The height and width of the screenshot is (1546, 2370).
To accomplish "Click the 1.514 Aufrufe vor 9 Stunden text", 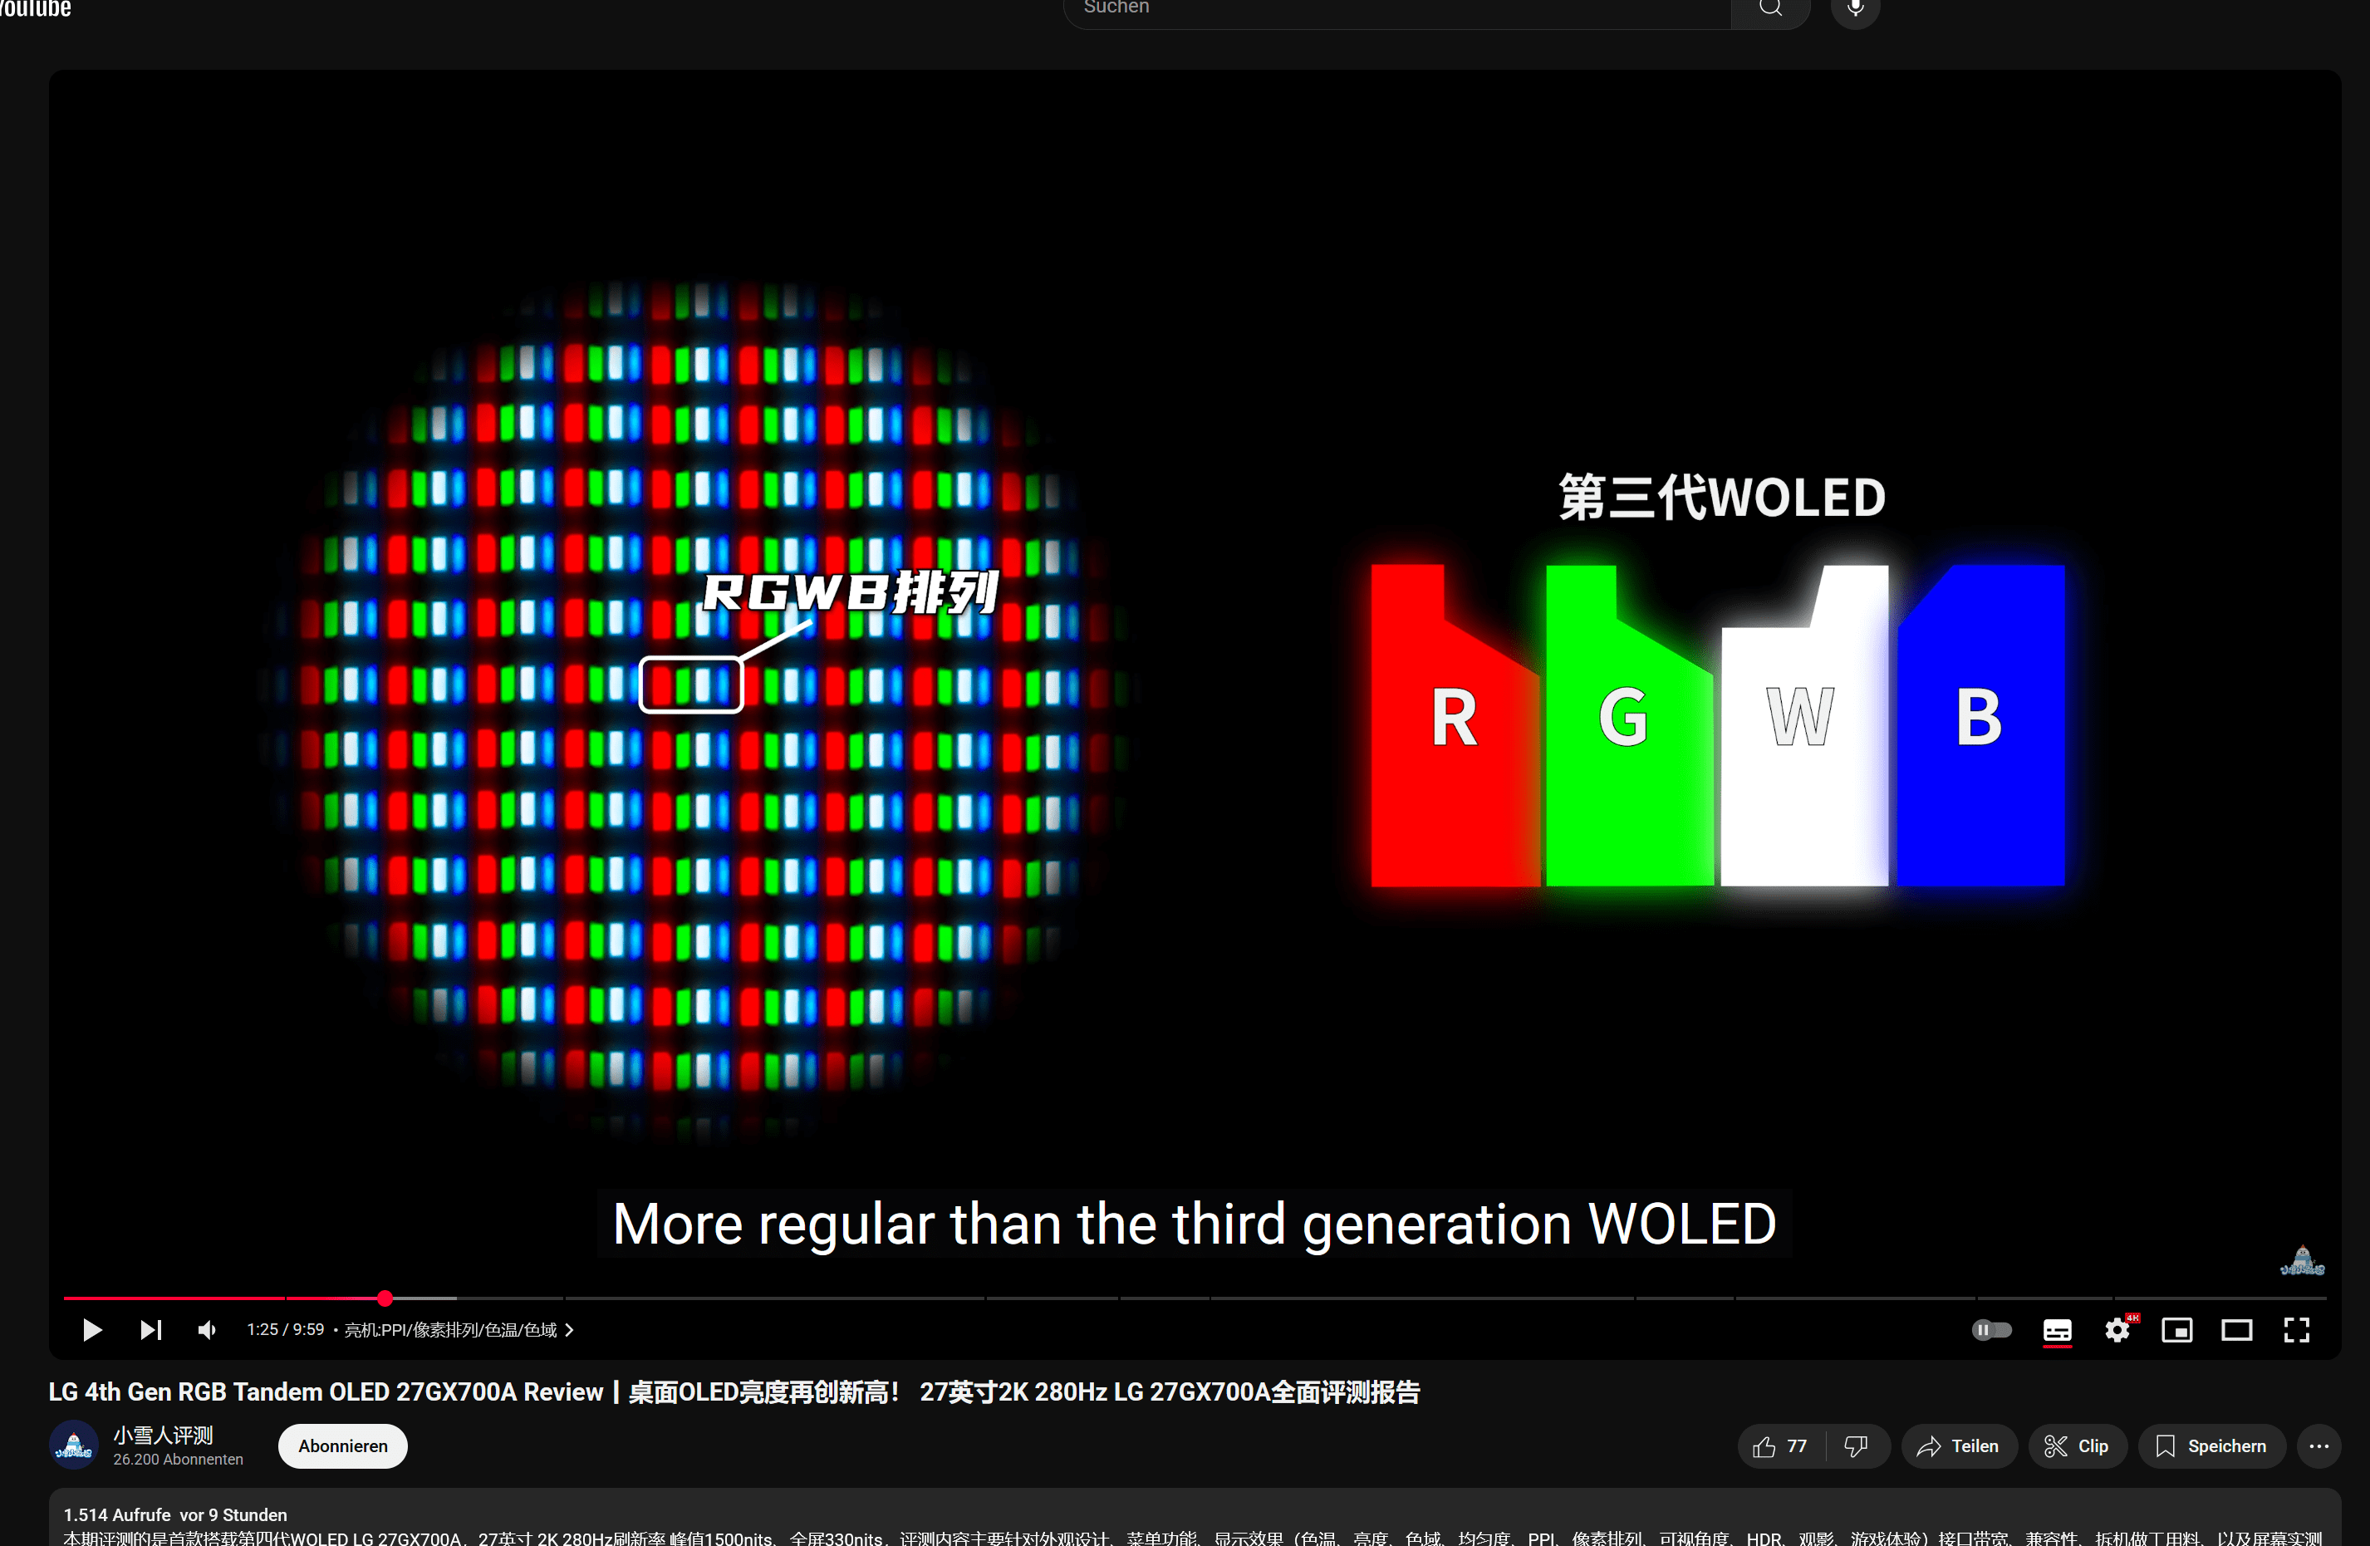I will click(x=175, y=1514).
